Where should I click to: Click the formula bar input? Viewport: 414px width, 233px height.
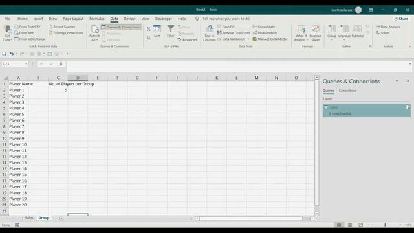(237, 66)
